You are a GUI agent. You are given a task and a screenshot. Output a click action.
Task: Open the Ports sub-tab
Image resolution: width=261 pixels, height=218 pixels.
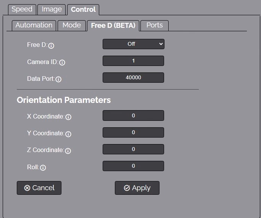tap(155, 26)
